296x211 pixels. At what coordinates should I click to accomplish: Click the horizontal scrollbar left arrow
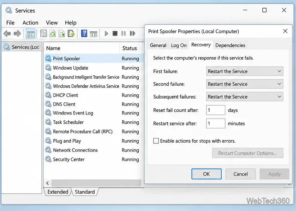(48, 183)
